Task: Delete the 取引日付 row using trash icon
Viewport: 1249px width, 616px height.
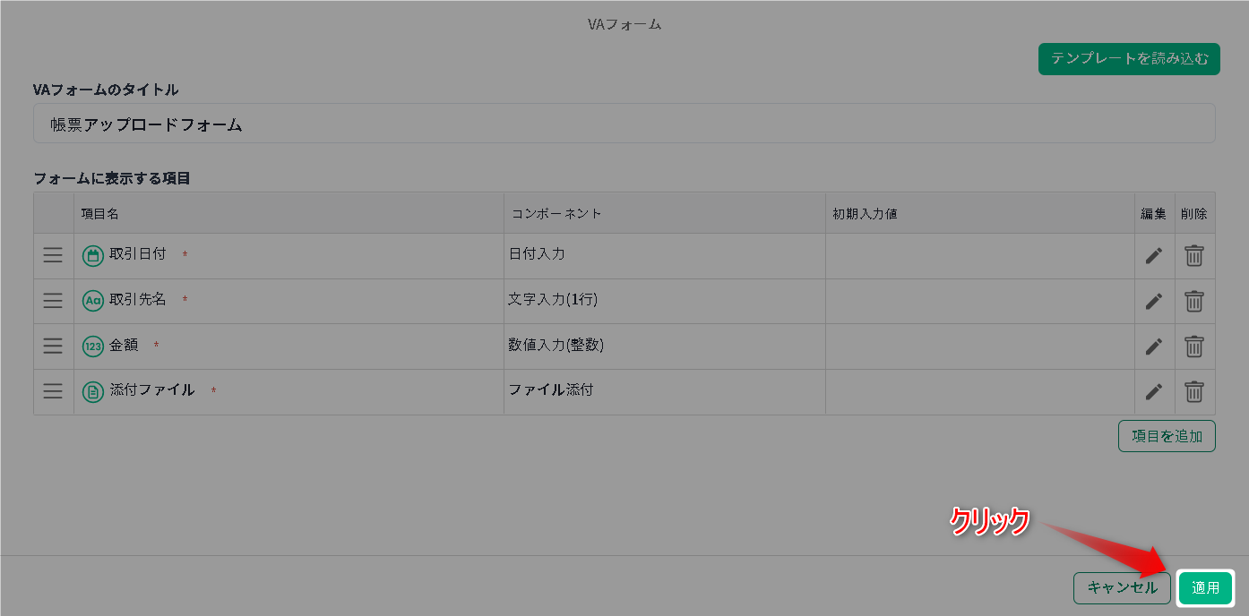Action: [1194, 255]
